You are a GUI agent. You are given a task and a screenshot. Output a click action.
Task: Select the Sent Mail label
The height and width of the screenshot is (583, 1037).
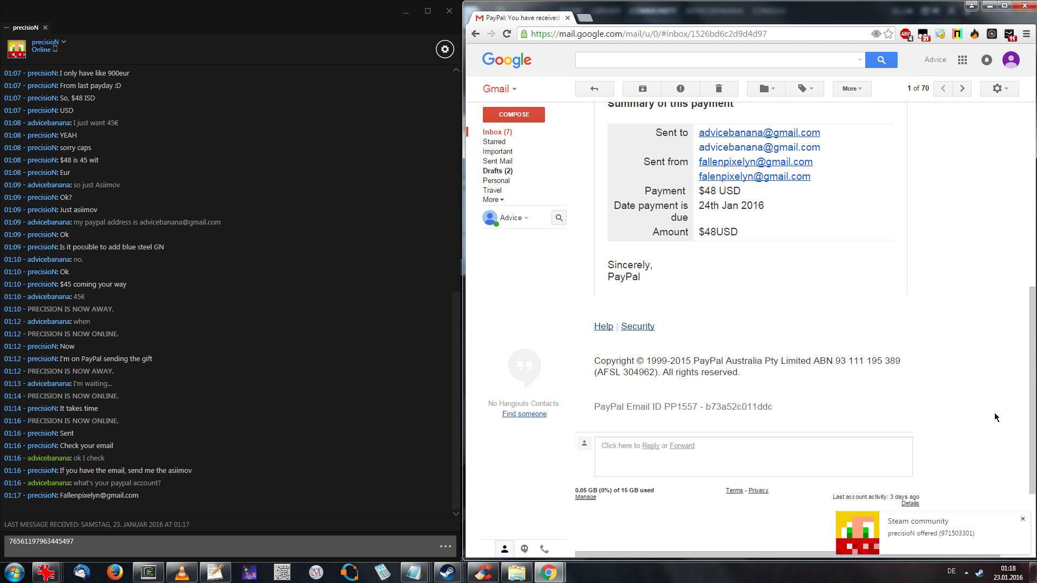tap(497, 161)
